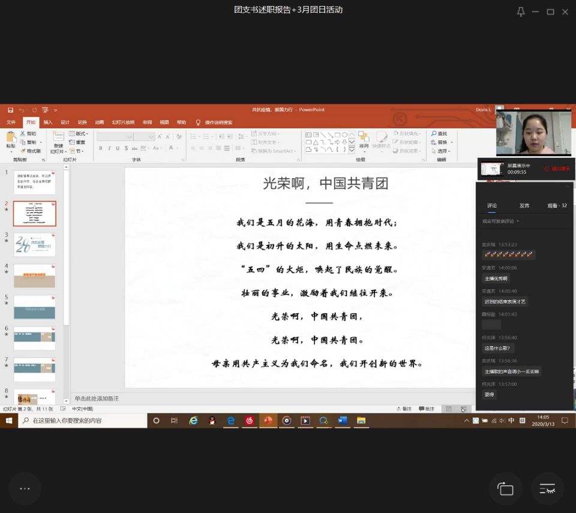The width and height of the screenshot is (576, 513).
Task: Click the Paste (粘贴) clipboard icon
Action: 11,137
